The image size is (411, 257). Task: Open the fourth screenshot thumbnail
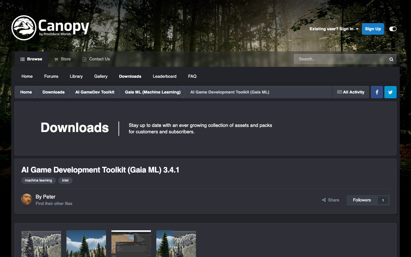[176, 244]
